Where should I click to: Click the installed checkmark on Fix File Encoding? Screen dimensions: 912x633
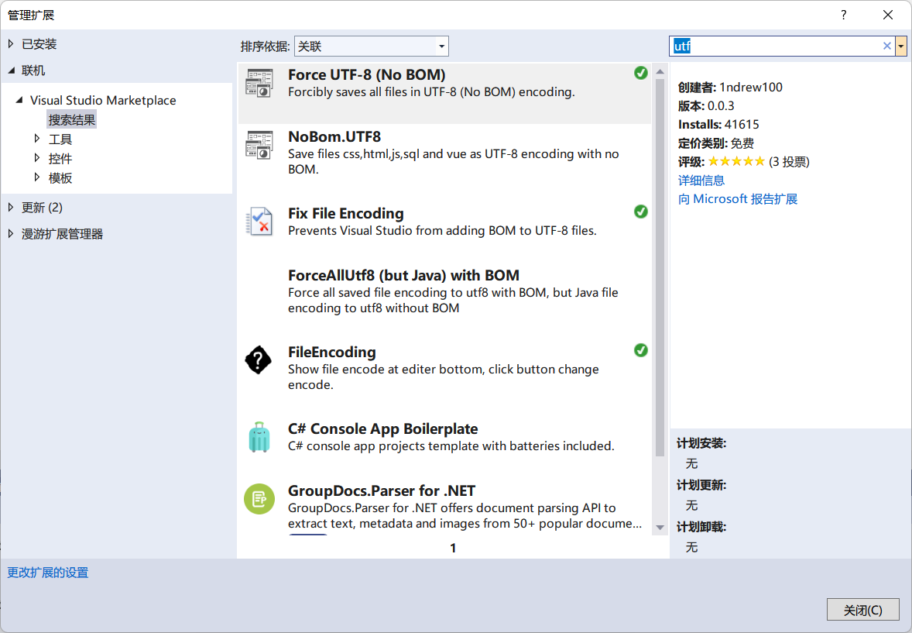pyautogui.click(x=641, y=212)
